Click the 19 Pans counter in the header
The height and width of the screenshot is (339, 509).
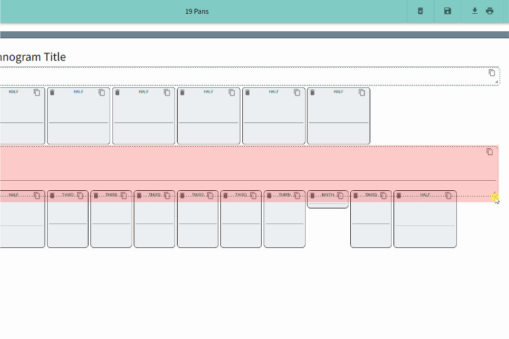[197, 11]
